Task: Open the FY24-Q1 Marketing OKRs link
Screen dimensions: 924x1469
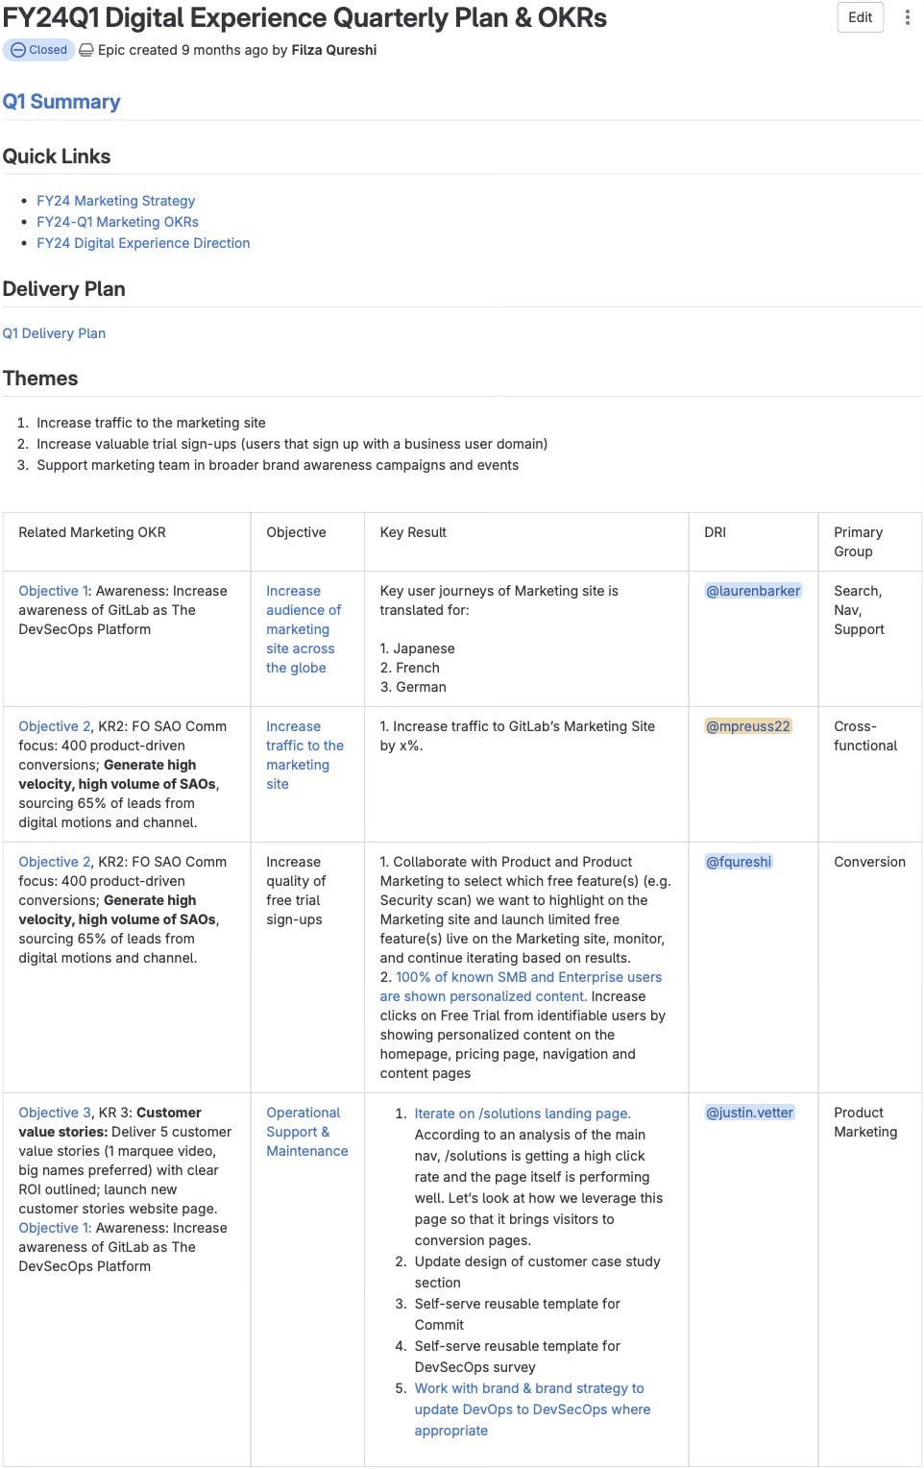Action: tap(117, 222)
